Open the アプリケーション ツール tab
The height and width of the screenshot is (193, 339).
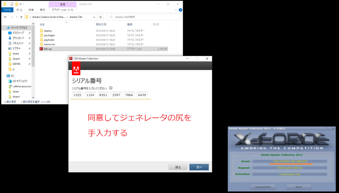(62, 10)
